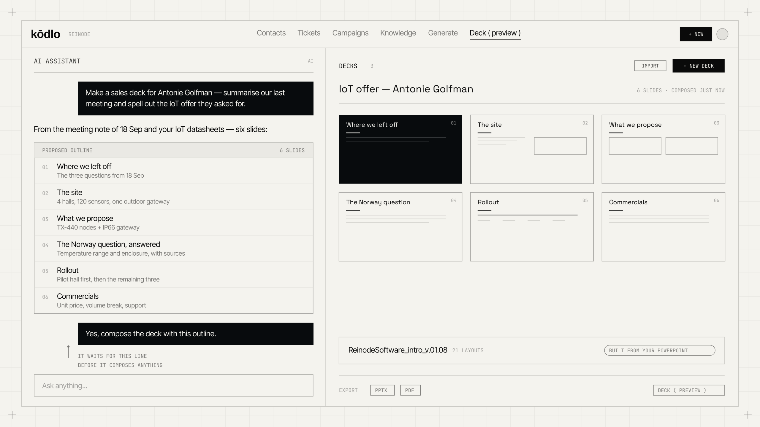
Task: Click the PROPOSED OUTLINE header
Action: point(173,150)
